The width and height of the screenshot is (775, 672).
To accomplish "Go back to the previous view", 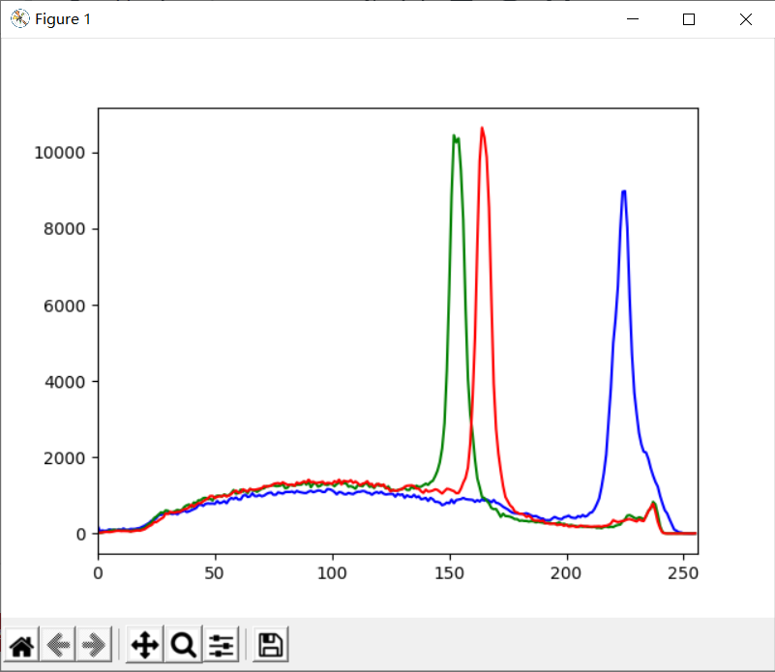I will (59, 645).
